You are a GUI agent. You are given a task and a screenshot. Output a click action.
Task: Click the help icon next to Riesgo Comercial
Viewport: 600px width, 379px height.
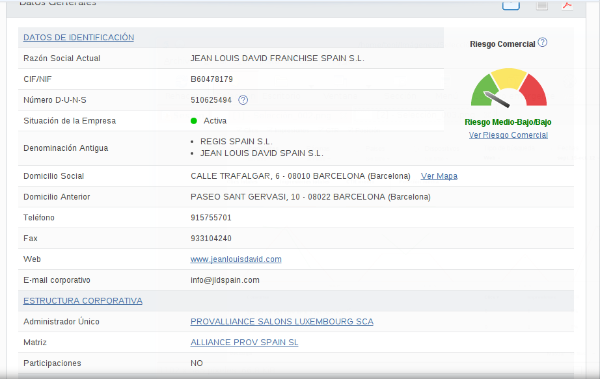[x=543, y=42]
